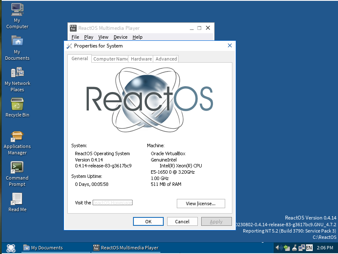
Task: Click the 'Oracle VirtualBox' machine text
Action: click(x=168, y=153)
